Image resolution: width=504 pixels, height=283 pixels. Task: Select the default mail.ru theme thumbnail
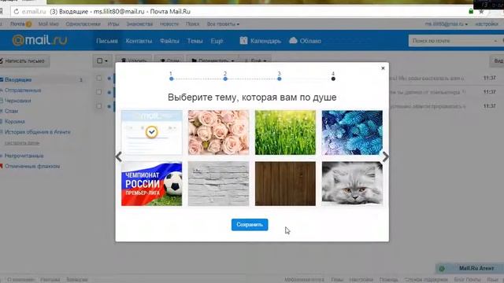(152, 133)
